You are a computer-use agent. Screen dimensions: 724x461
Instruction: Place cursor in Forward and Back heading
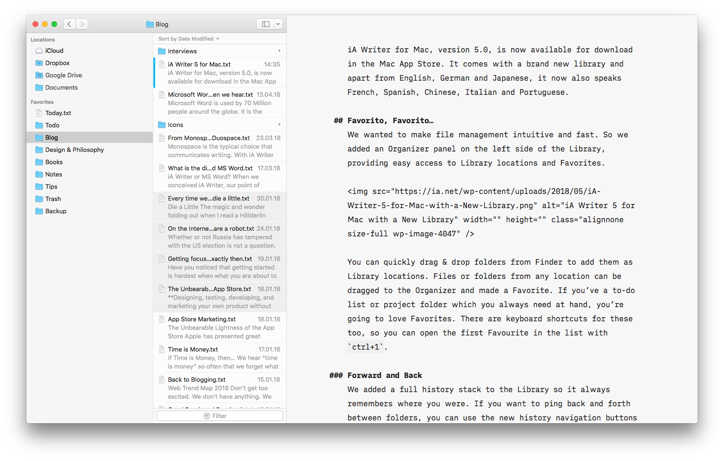[x=385, y=375]
